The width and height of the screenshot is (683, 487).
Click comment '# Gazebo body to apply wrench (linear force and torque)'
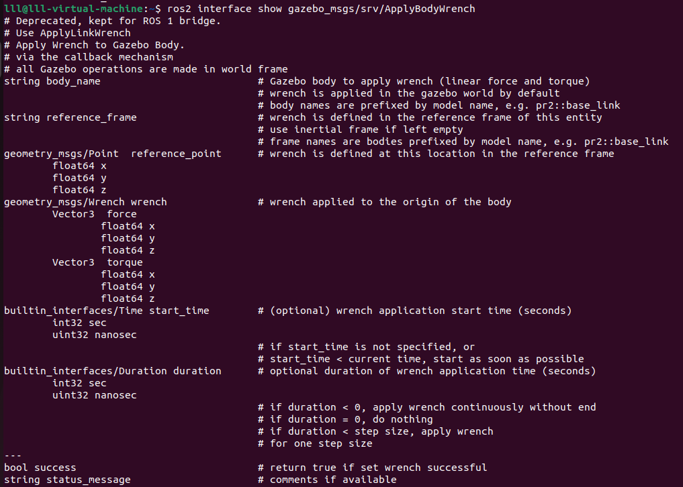424,81
